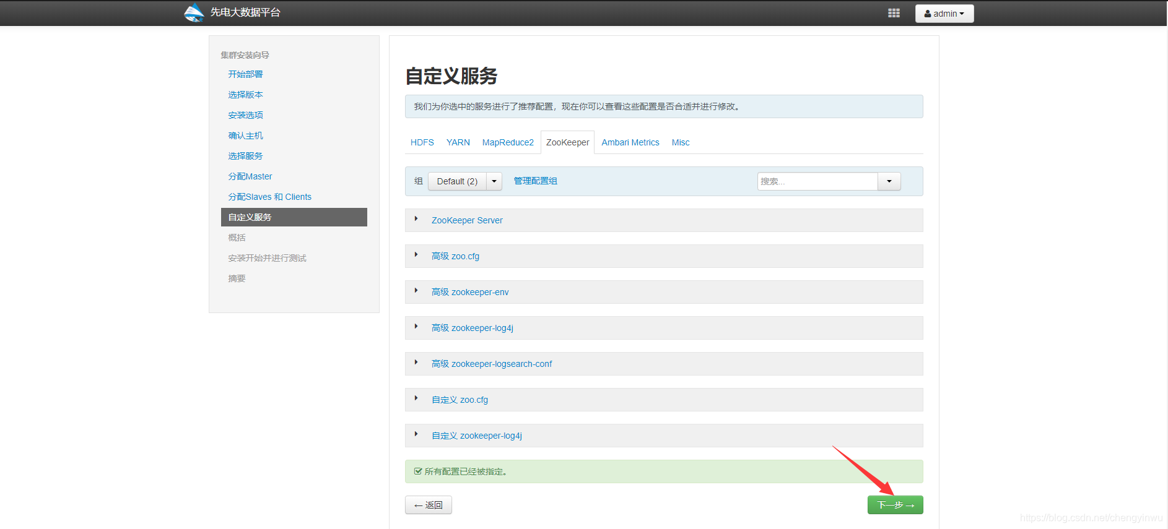Image resolution: width=1168 pixels, height=529 pixels.
Task: Click the disabled 概括 step
Action: (x=237, y=238)
